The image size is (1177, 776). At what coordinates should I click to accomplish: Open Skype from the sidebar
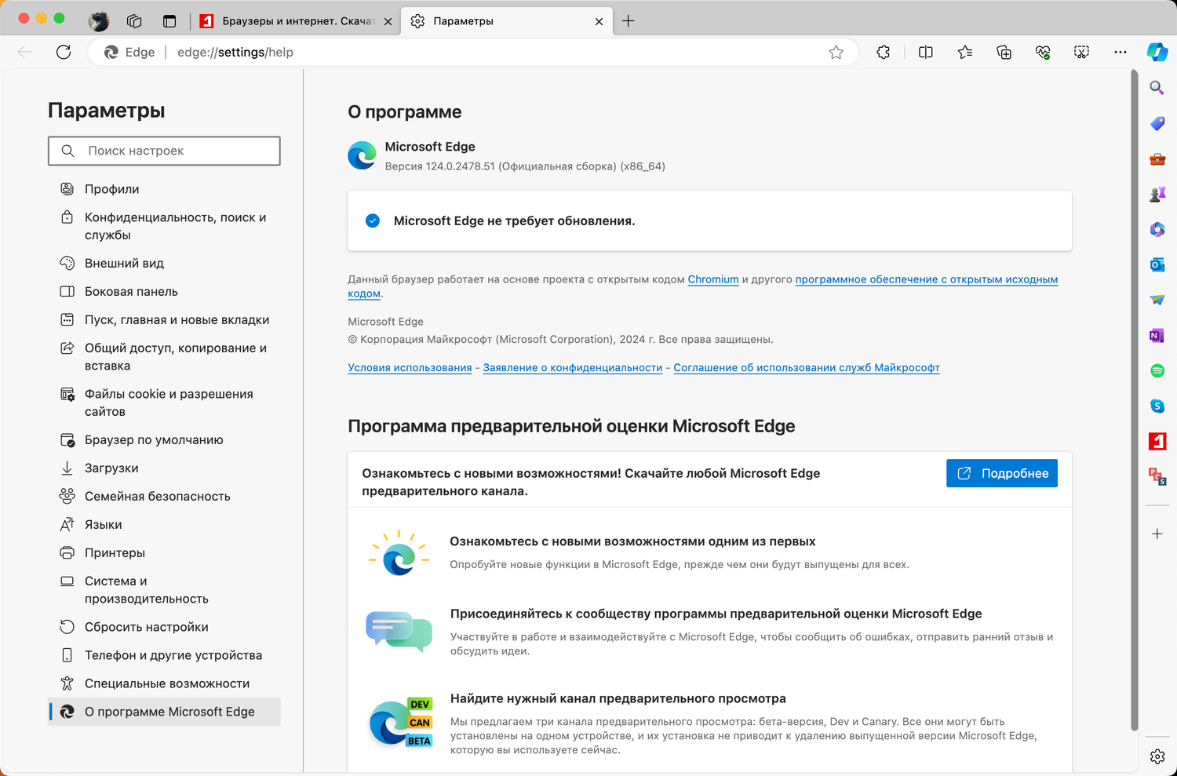tap(1157, 406)
